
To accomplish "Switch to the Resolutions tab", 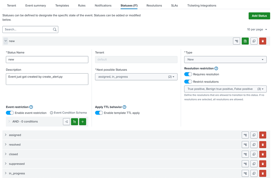I will [154, 5].
